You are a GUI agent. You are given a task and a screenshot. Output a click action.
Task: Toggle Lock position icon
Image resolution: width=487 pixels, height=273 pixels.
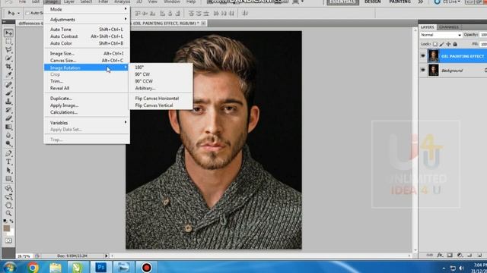click(448, 44)
